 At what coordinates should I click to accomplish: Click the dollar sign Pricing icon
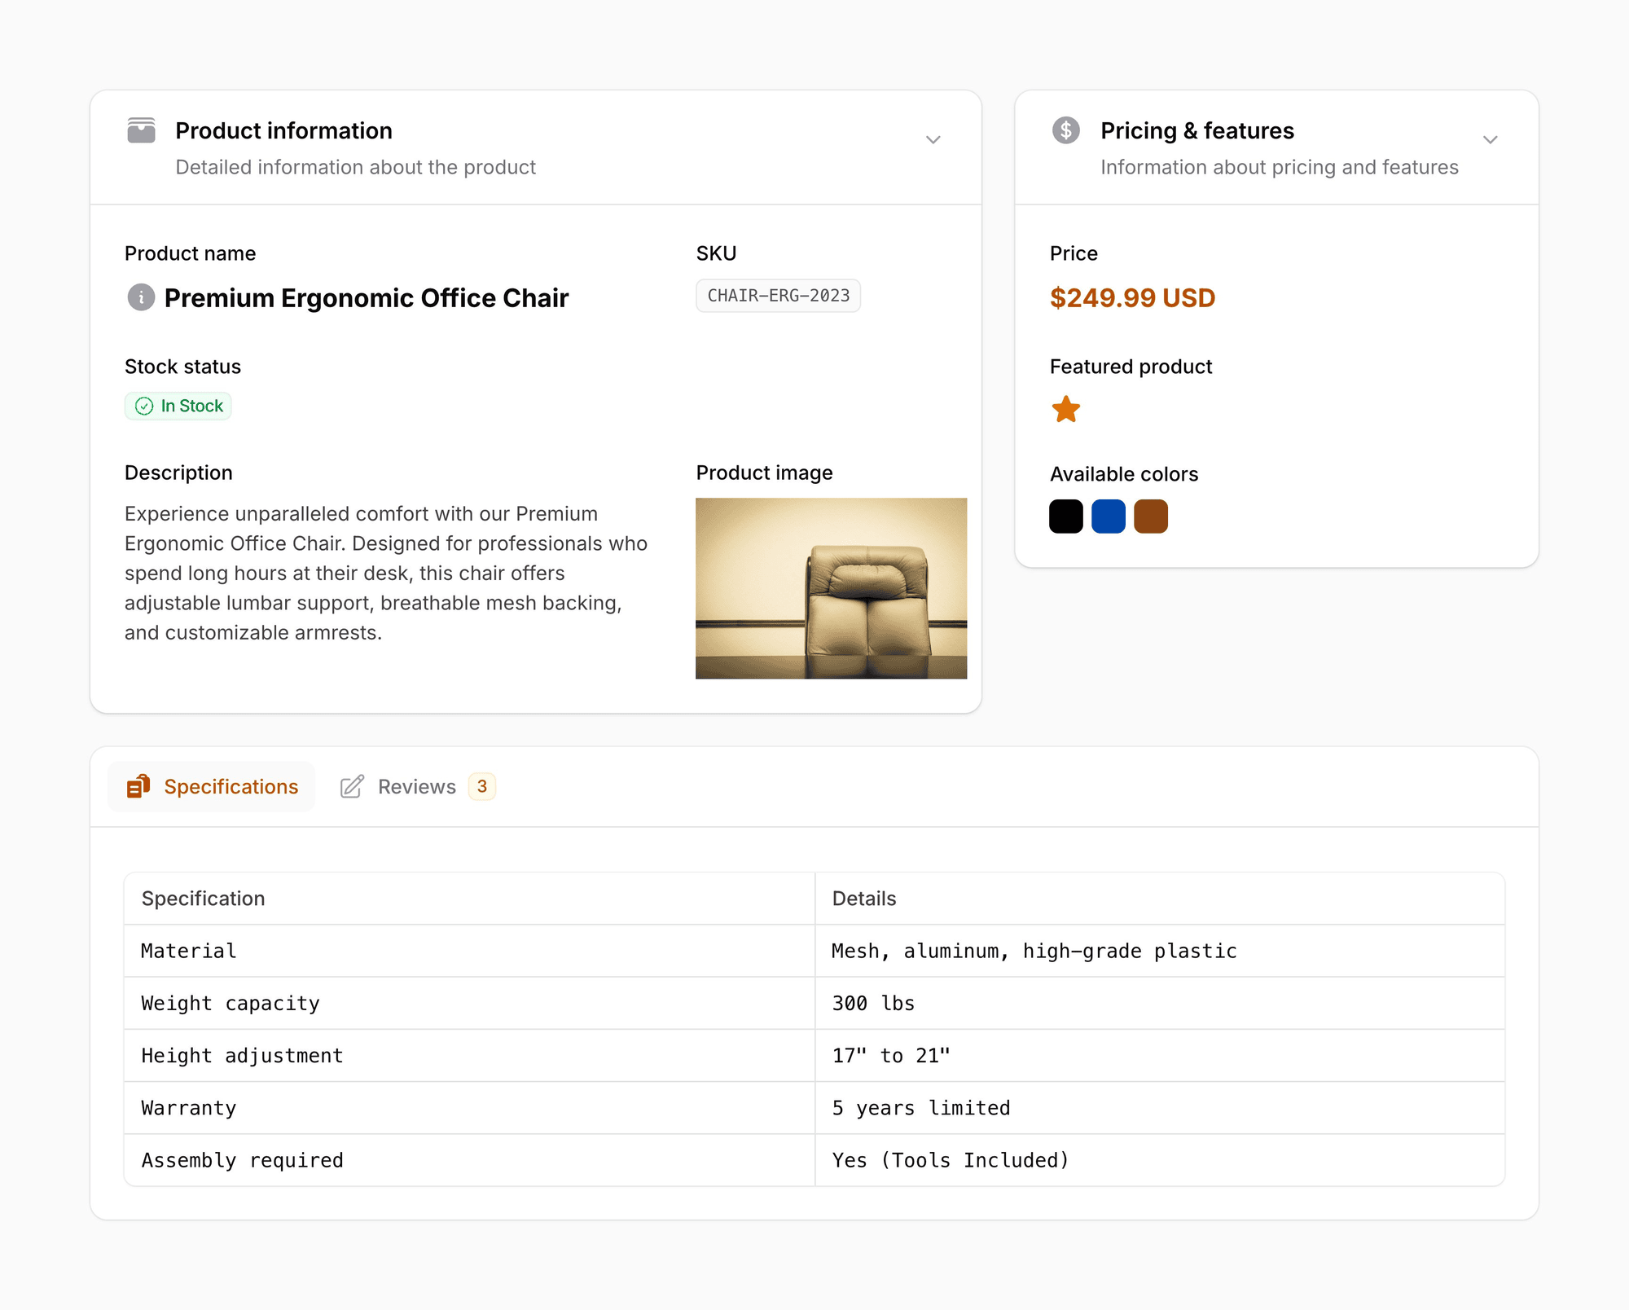point(1065,130)
